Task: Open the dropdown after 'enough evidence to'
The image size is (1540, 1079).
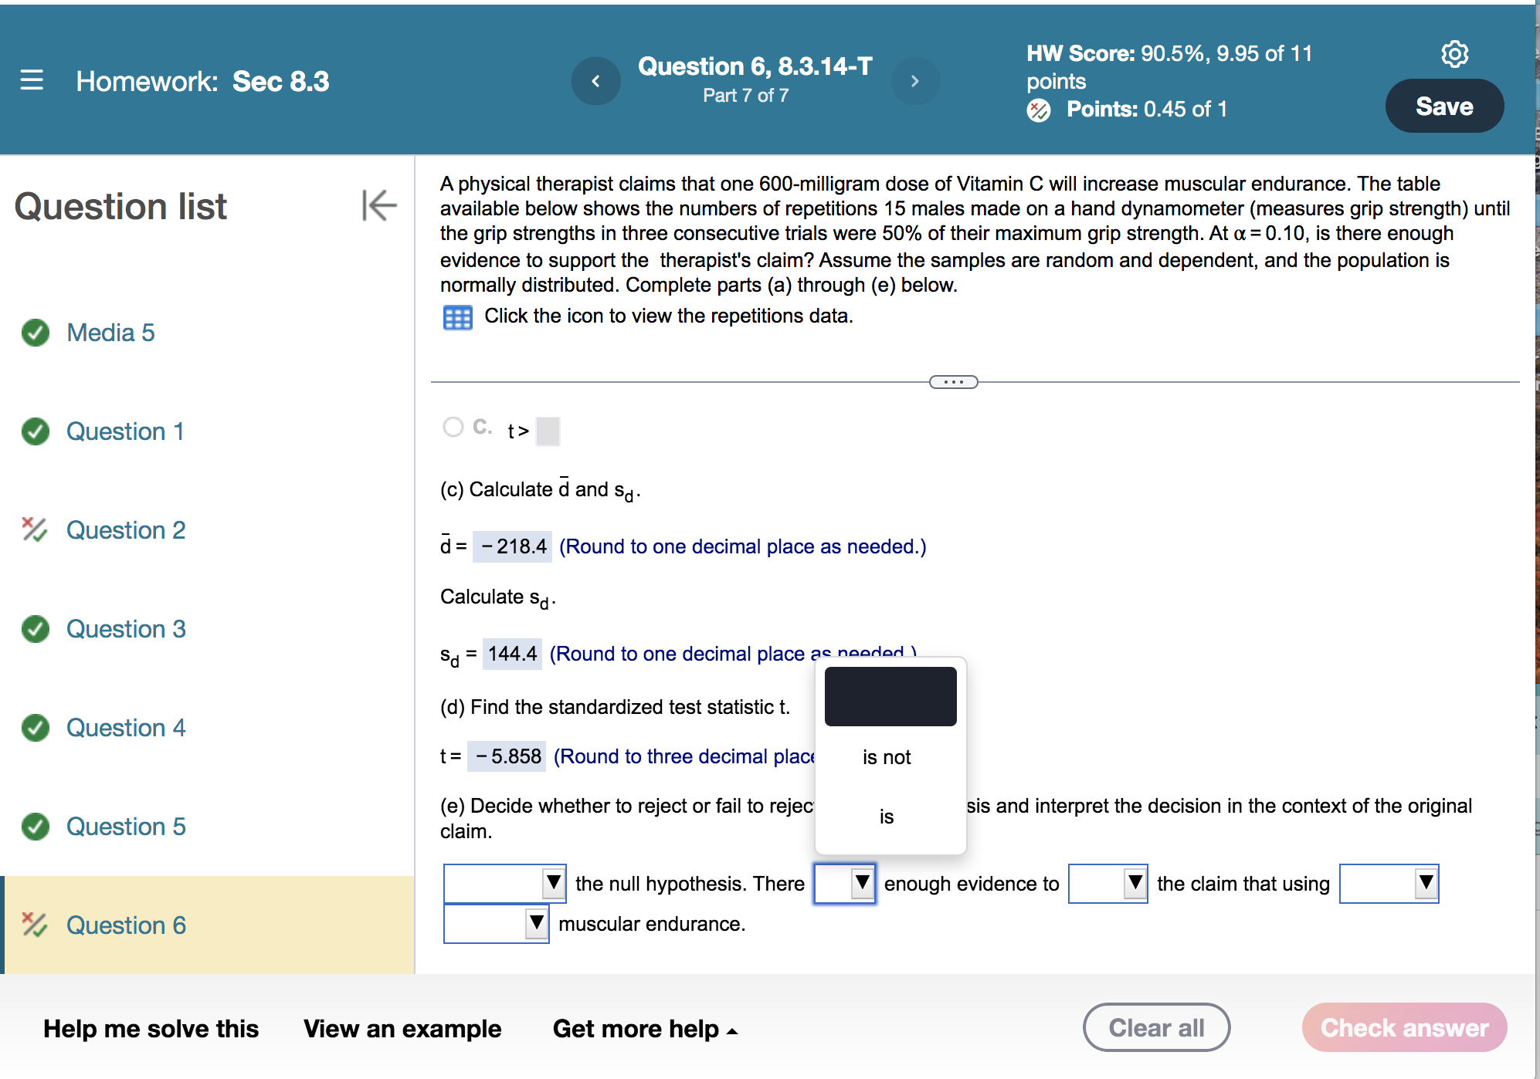Action: tap(1108, 883)
